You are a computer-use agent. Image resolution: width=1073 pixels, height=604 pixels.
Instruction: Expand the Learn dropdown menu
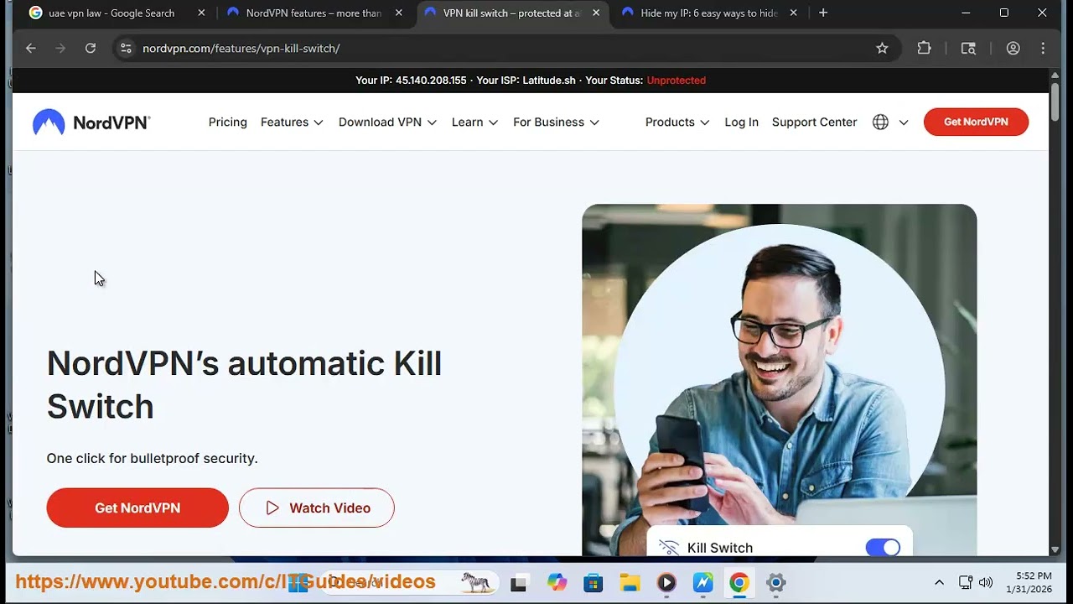point(474,122)
